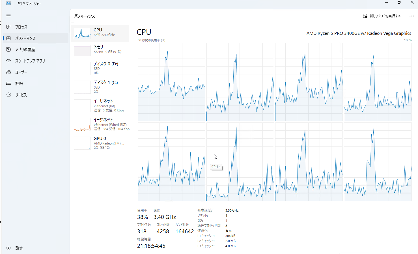Screen dimensions: 418x254
Task: Click the CPU 5 graph with tooltip
Action: [240, 162]
